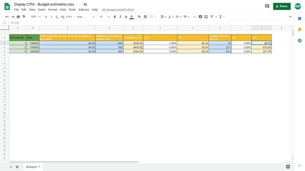305x171 pixels.
Task: Open filter views dropdown arrow
Action: pyautogui.click(x=216, y=17)
